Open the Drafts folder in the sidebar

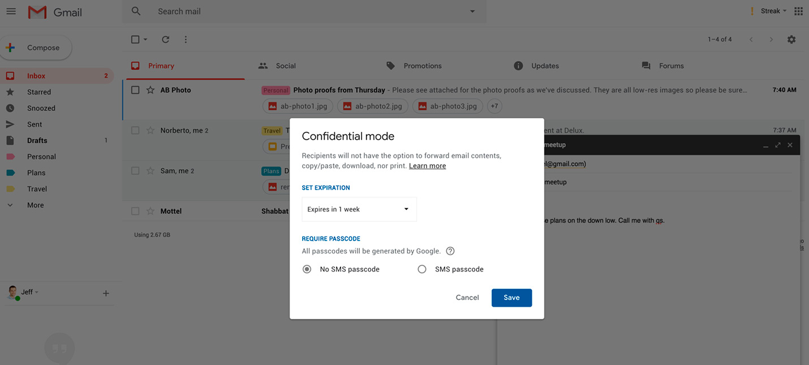pos(37,140)
